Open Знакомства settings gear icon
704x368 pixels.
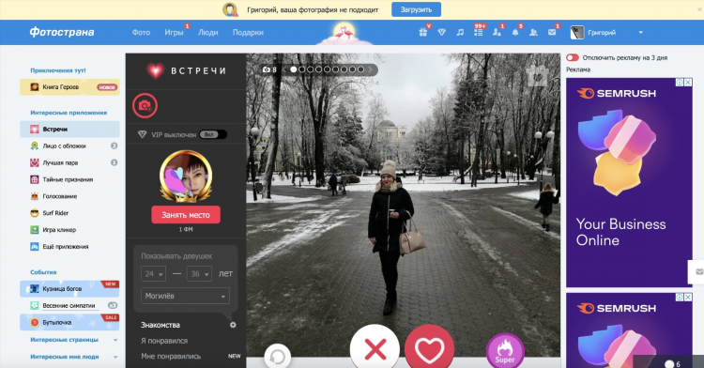[233, 325]
